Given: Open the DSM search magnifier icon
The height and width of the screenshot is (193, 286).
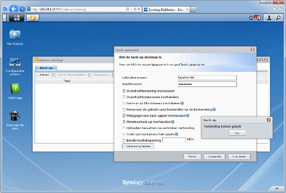Looking at the screenshot, I should (279, 18).
